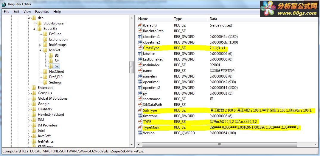Screen dimensions: 320x156
Task: Collapse the SuperStk key
Action: (x=35, y=29)
